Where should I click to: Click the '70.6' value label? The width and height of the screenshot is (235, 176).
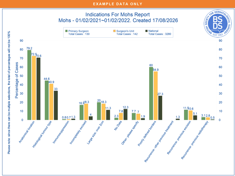(38, 56)
